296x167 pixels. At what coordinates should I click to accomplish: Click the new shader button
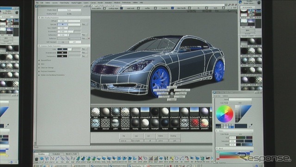(x=137, y=141)
